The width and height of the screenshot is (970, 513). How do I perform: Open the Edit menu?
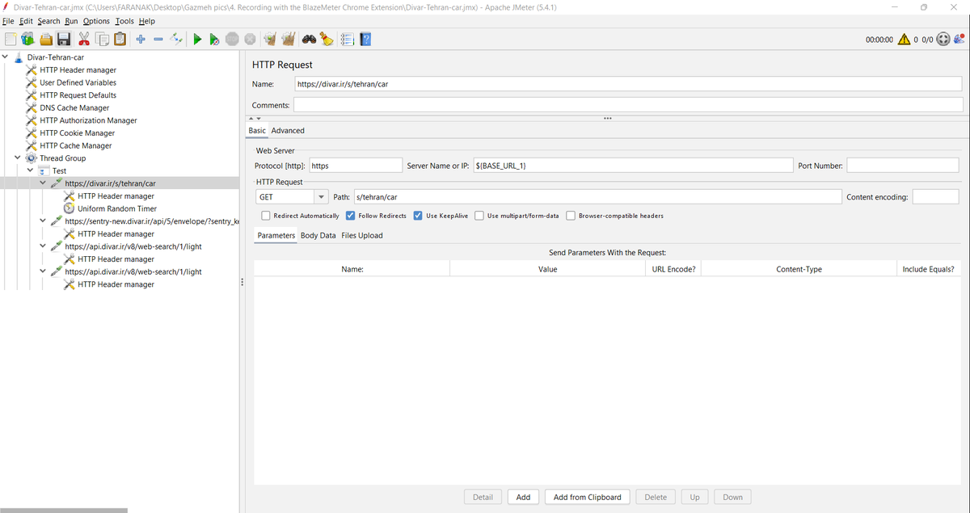point(26,21)
